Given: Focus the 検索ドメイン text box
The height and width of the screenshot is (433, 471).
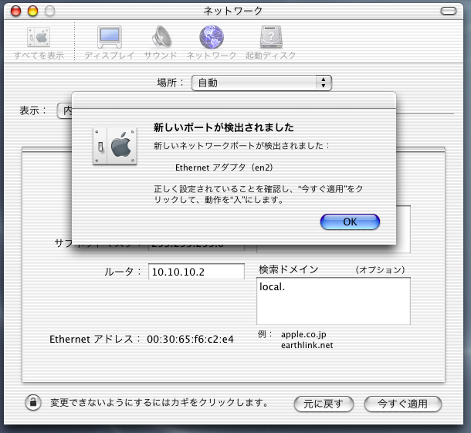Looking at the screenshot, I should click(333, 301).
